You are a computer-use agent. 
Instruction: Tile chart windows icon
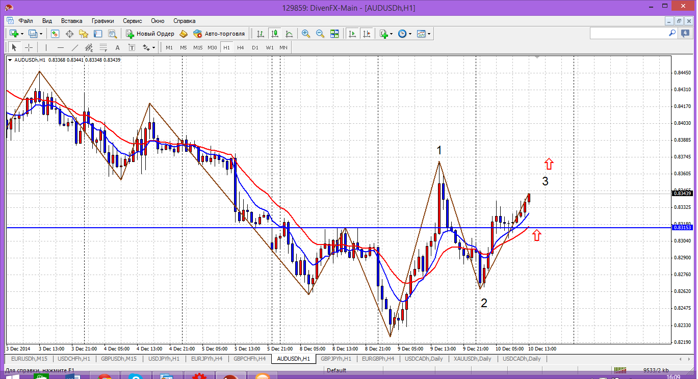click(334, 34)
